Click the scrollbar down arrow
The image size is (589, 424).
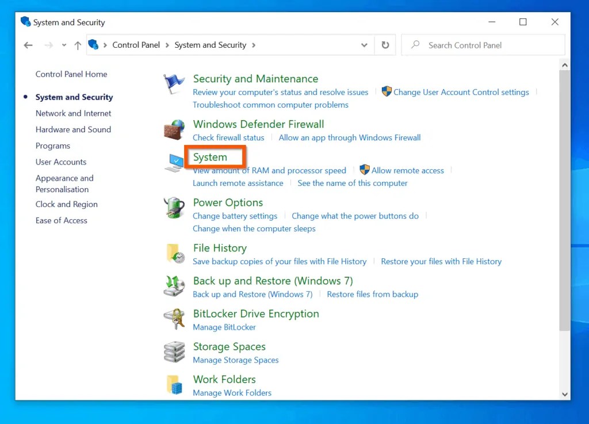pyautogui.click(x=564, y=394)
